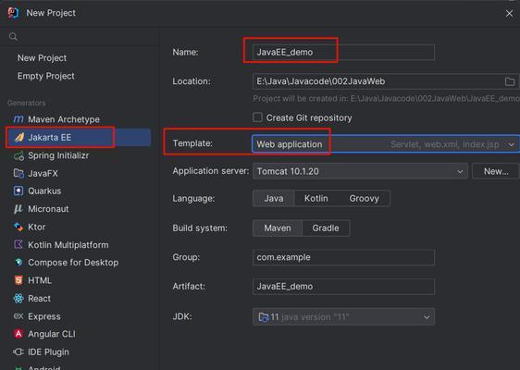This screenshot has height=370, width=520.
Task: Click the JDK dropdown chevron
Action: (427, 317)
